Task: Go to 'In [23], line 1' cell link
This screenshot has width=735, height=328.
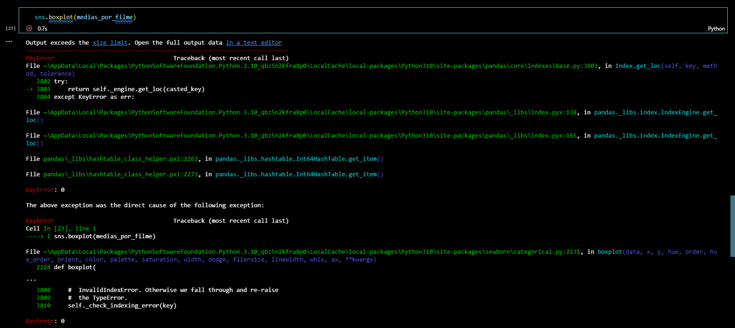Action: click(x=70, y=228)
